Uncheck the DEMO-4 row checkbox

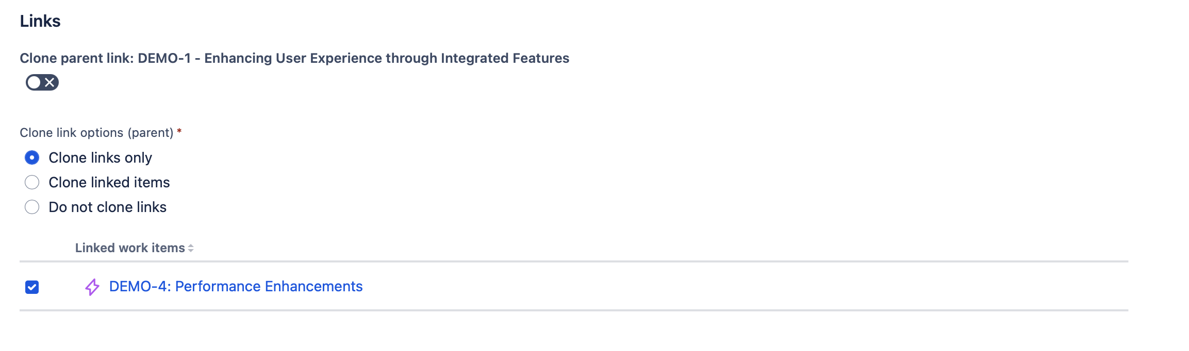point(32,287)
